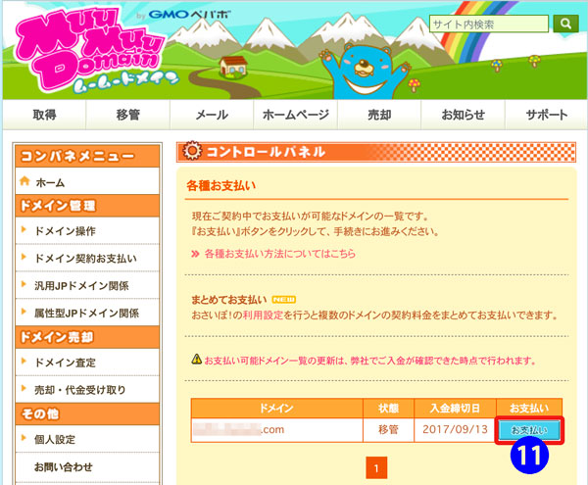
Task: Click the ドメイン column header
Action: pos(276,409)
